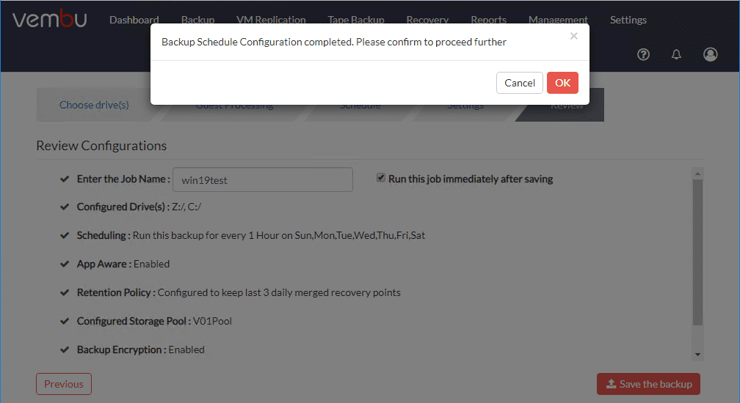The width and height of the screenshot is (740, 403).
Task: Click the Vembu logo
Action: coord(49,20)
